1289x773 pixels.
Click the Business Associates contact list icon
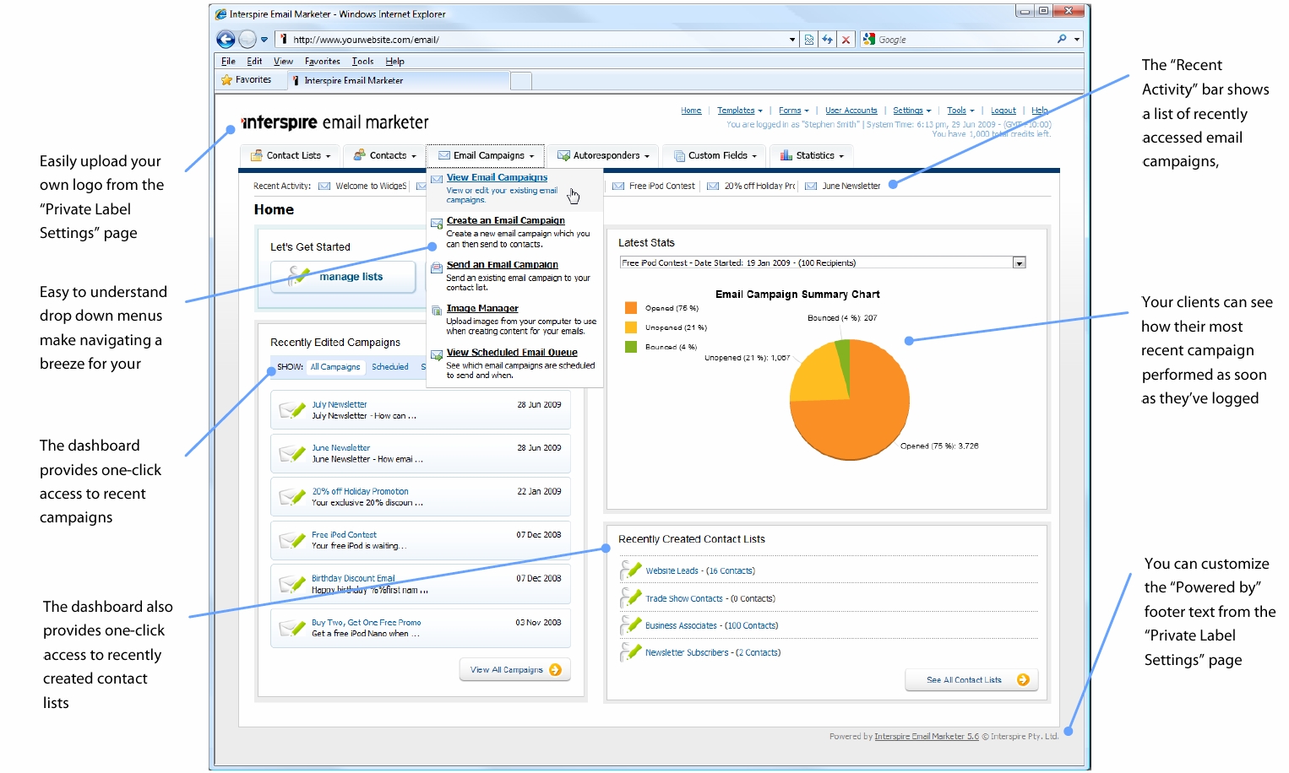pos(630,625)
